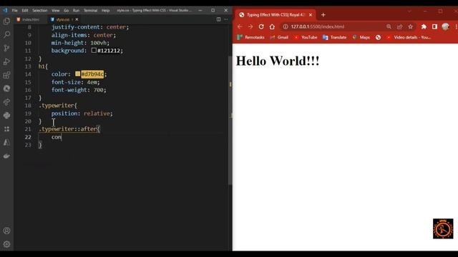
Task: Open Chrome Extensions puzzle icon
Action: [424, 26]
